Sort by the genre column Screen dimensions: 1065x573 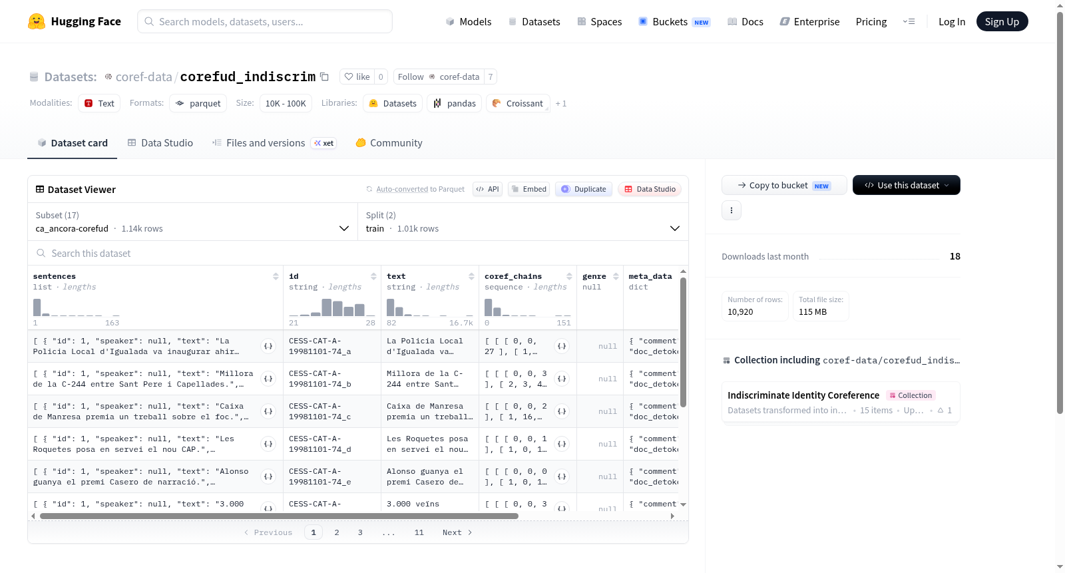(616, 276)
